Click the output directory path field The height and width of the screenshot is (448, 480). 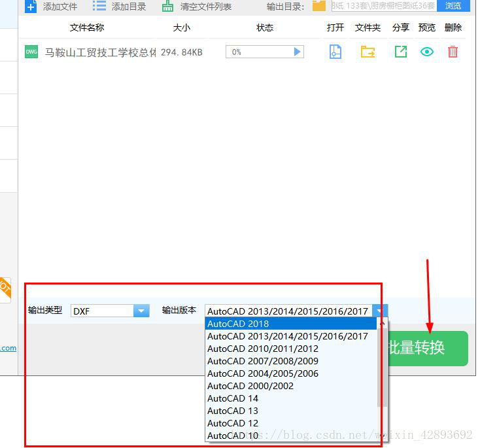384,6
